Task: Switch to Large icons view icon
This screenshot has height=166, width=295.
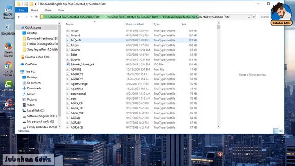Action: click(281, 131)
